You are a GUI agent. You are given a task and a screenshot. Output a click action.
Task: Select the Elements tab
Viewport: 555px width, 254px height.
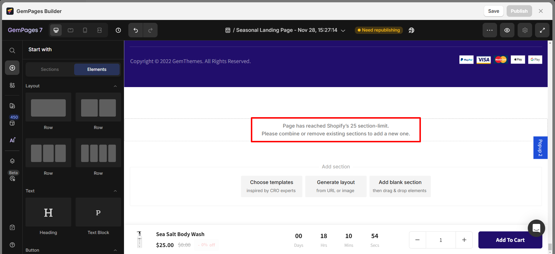[x=97, y=69]
